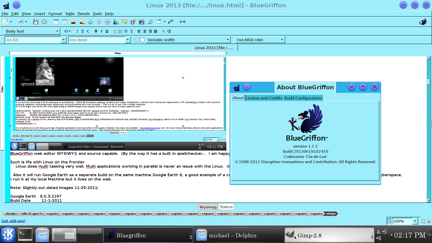Viewport: 432px width, 243px height.
Task: Expand the (no ID) dropdown
Action: tap(63, 40)
